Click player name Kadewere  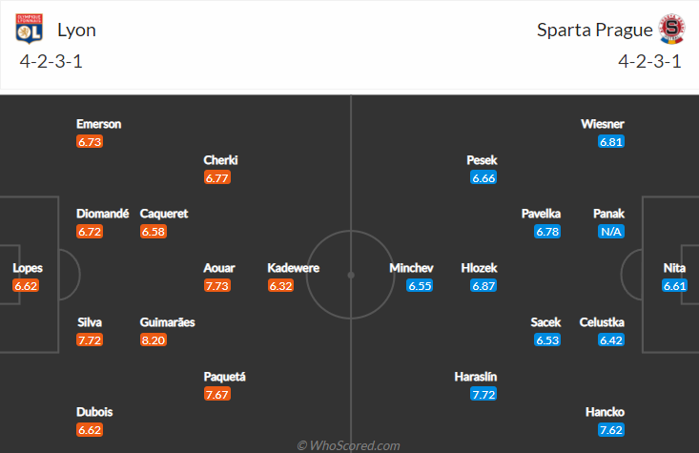pyautogui.click(x=294, y=268)
